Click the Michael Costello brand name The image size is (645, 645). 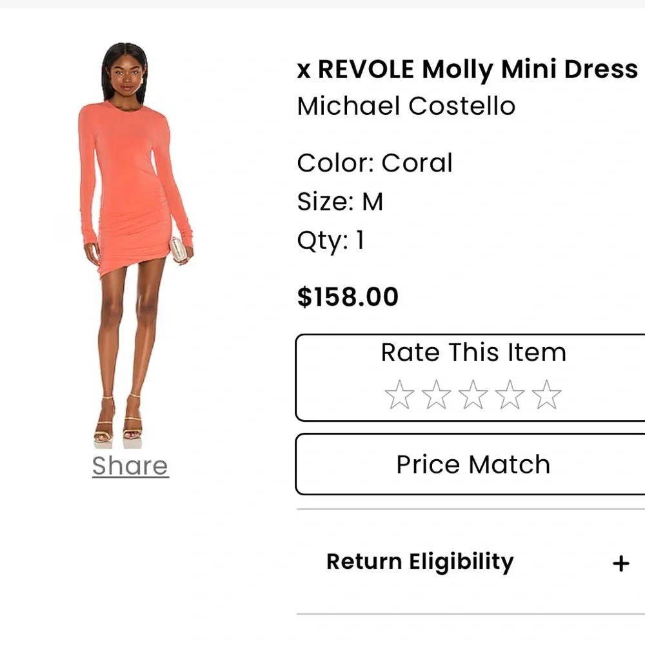pos(405,105)
